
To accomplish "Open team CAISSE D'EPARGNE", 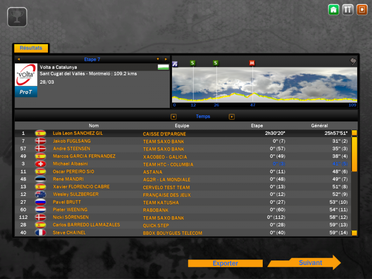I will (165, 134).
